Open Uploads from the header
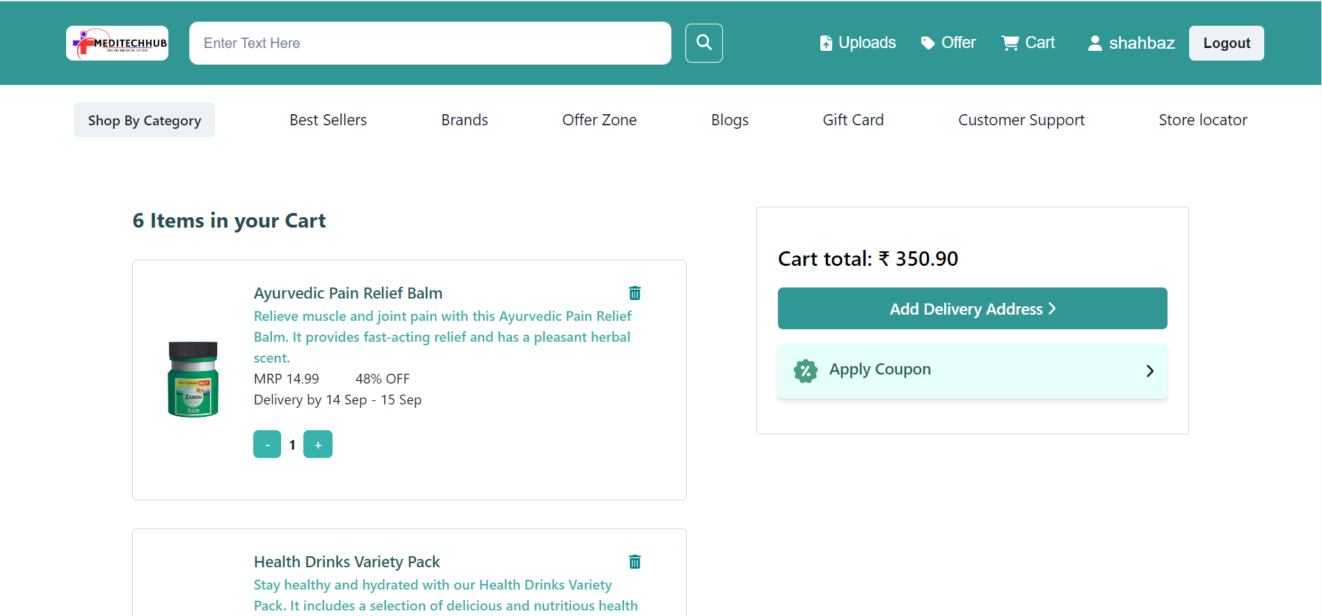Image resolution: width=1322 pixels, height=616 pixels. (857, 43)
